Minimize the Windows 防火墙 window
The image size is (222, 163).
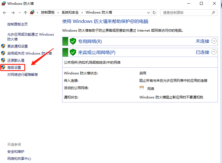[189, 3]
